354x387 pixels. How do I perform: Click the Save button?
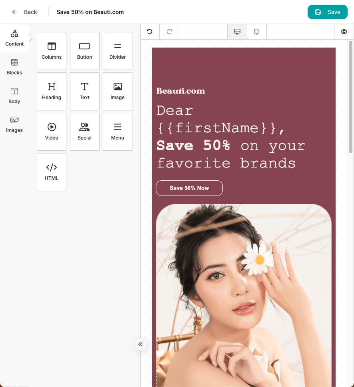[x=327, y=12]
